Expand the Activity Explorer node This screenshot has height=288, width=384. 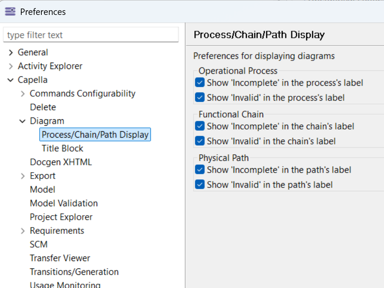pos(11,66)
